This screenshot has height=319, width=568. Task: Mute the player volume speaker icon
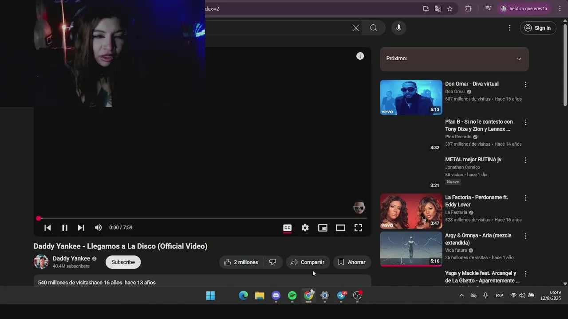[x=98, y=228]
